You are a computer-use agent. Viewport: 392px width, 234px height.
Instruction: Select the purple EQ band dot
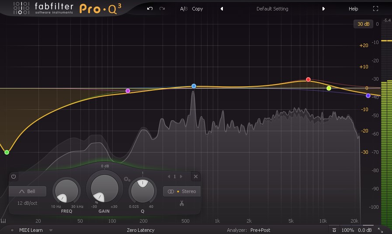(x=368, y=95)
